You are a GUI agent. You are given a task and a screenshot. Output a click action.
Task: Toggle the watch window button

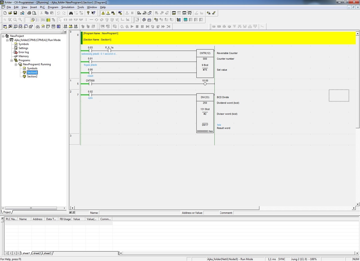15,26
